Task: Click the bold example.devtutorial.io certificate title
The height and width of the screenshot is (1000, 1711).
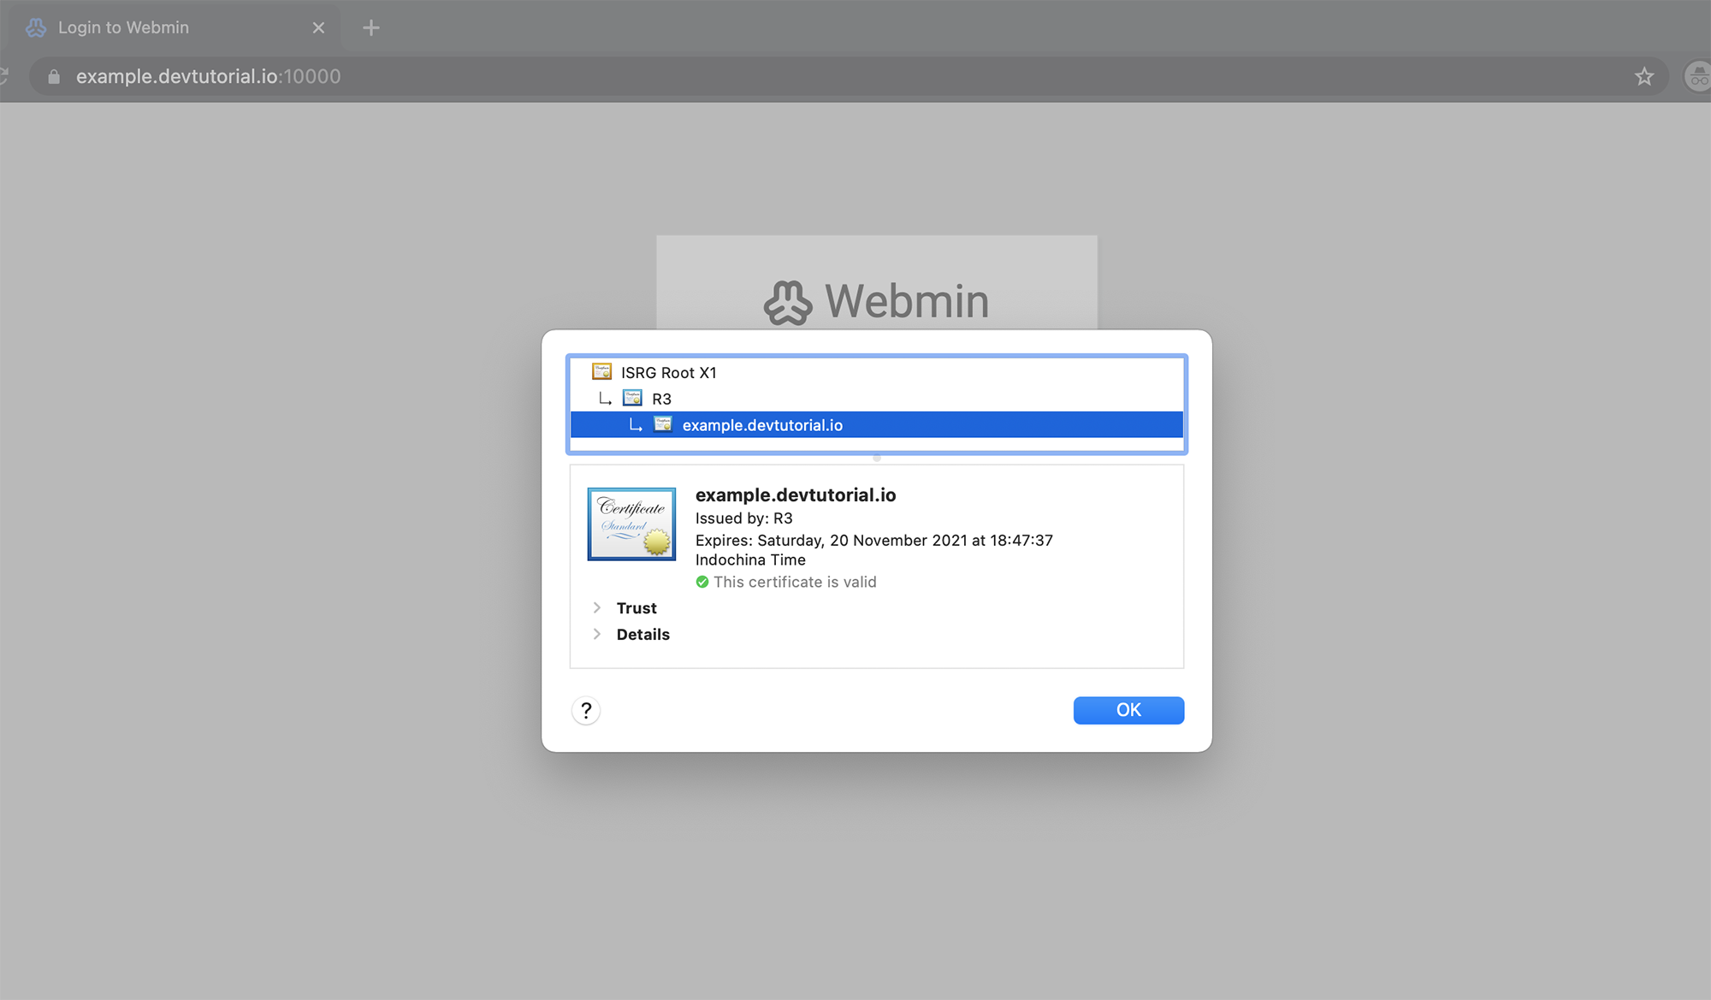Action: pyautogui.click(x=796, y=494)
